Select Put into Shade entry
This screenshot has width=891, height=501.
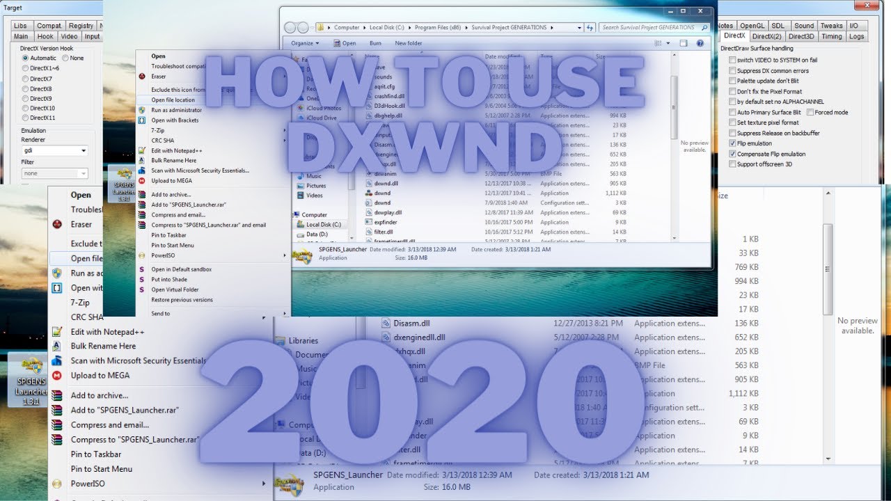click(169, 279)
